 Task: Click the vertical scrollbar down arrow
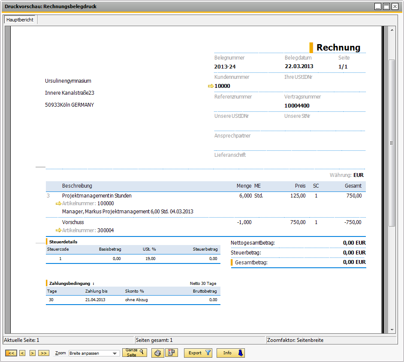392,329
